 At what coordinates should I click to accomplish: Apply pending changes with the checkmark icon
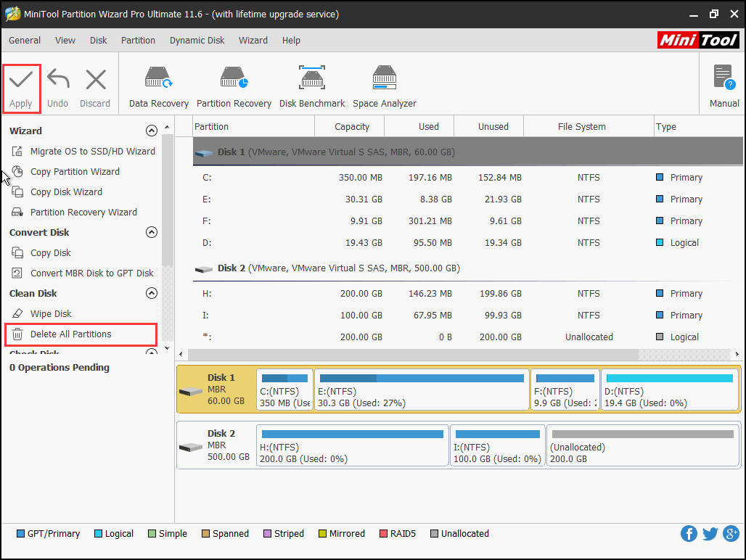coord(21,89)
